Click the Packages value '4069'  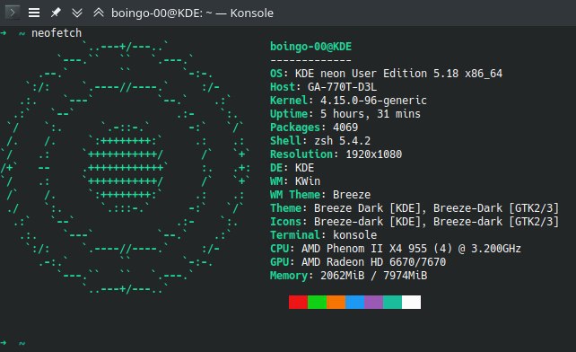pyautogui.click(x=345, y=128)
